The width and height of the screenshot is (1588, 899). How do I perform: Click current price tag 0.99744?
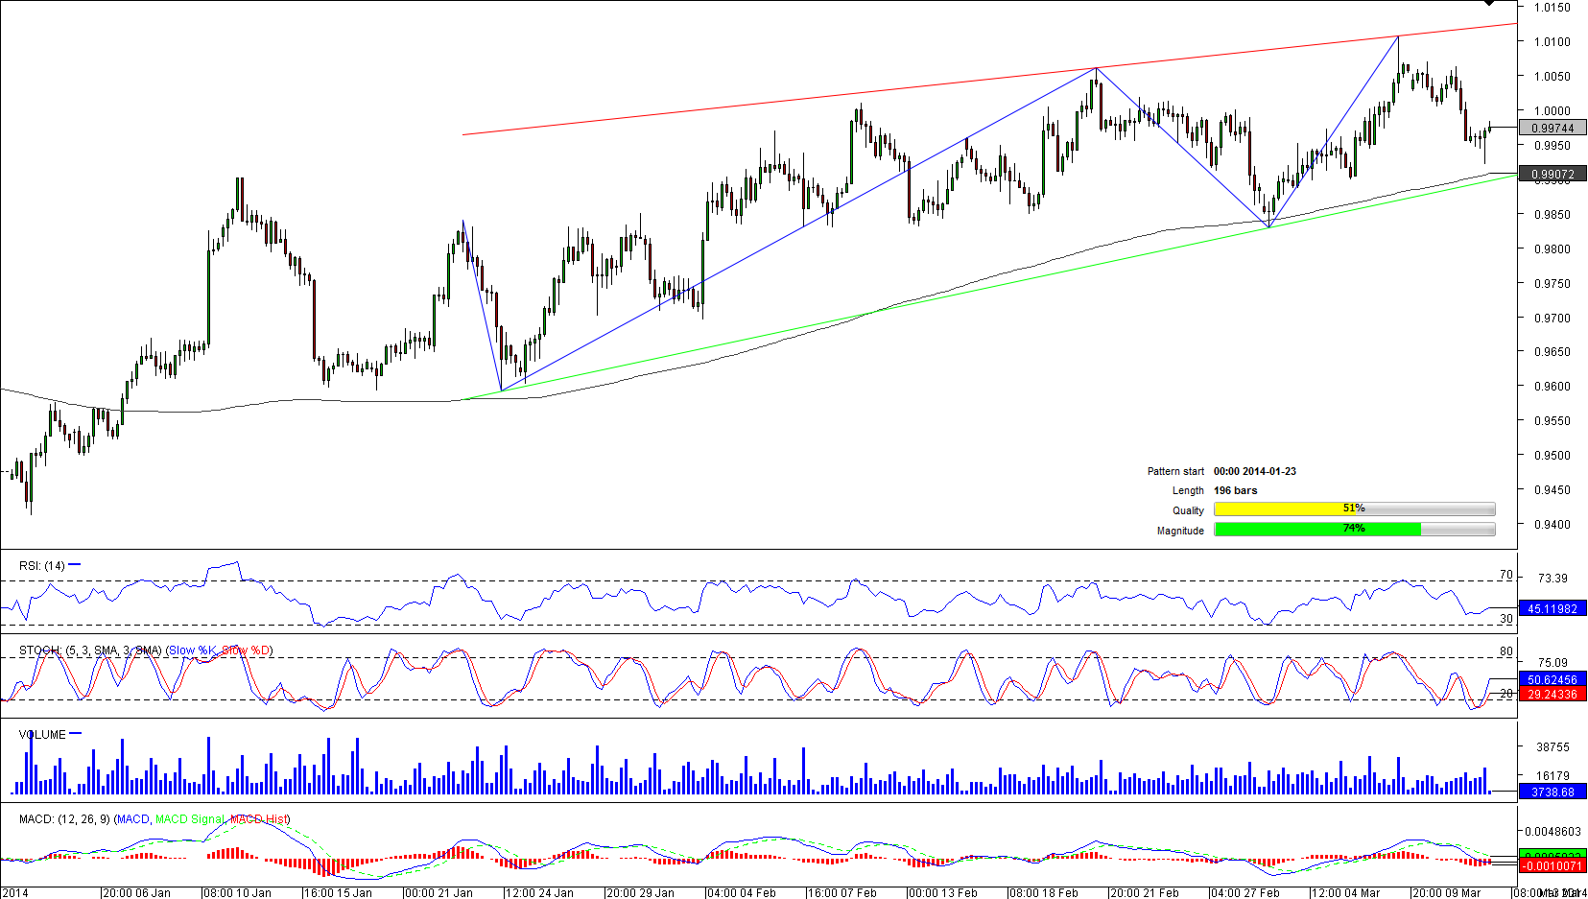point(1552,128)
